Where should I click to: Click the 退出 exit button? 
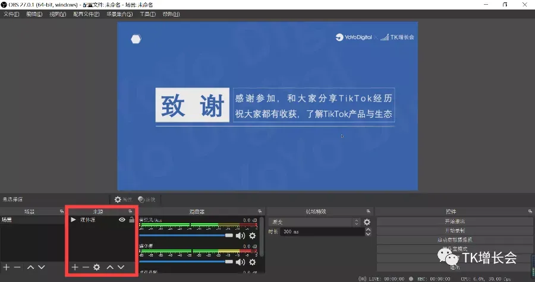[x=455, y=267]
